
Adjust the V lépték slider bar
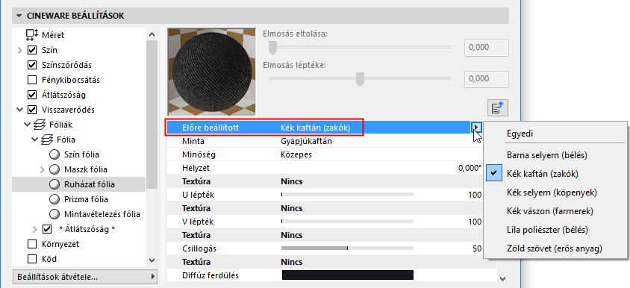tap(347, 222)
